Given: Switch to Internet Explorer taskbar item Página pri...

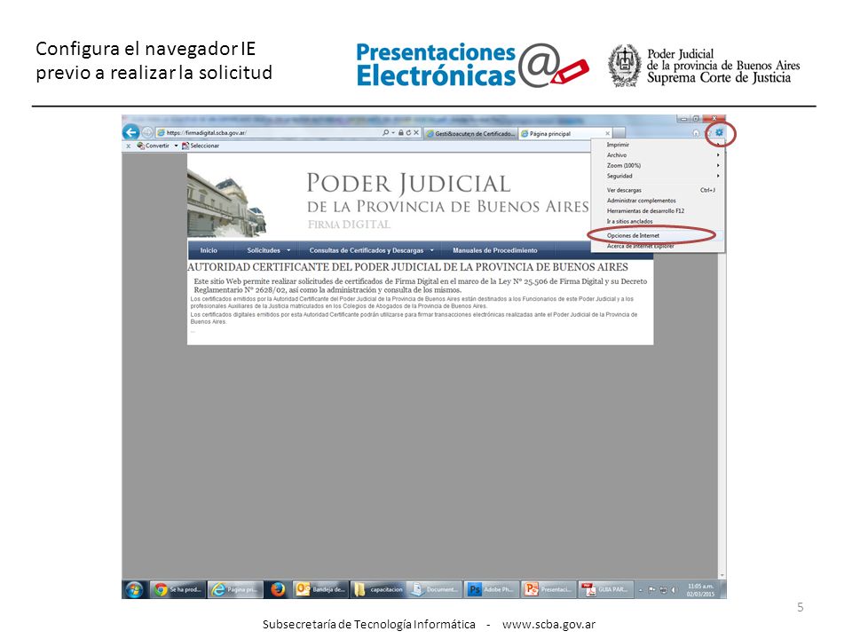Looking at the screenshot, I should 235,589.
